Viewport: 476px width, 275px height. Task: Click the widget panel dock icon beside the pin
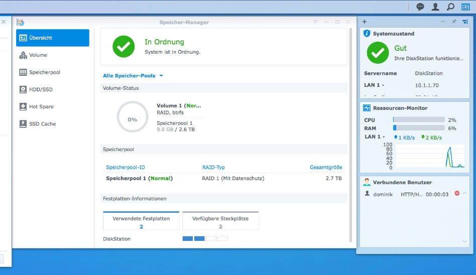point(465,22)
